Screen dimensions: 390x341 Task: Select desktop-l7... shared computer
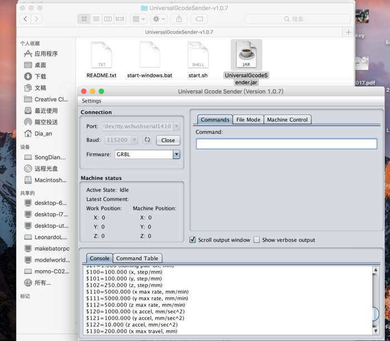click(46, 215)
